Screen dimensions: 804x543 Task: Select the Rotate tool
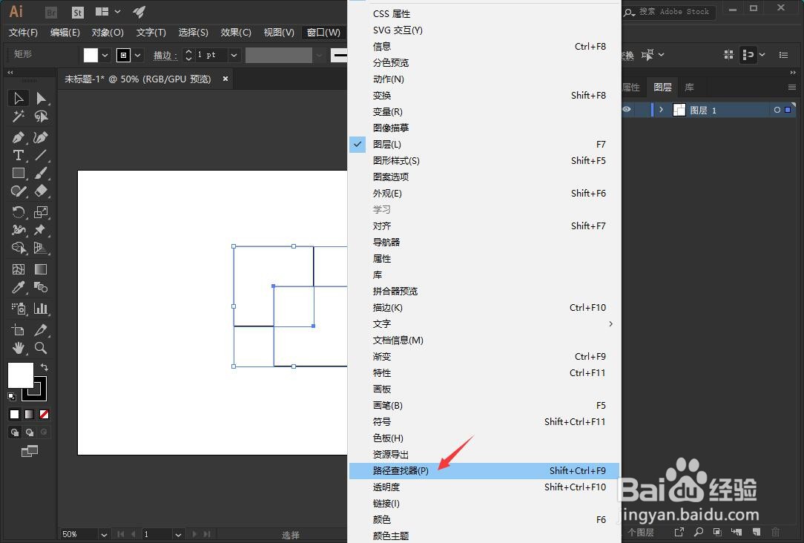(17, 211)
